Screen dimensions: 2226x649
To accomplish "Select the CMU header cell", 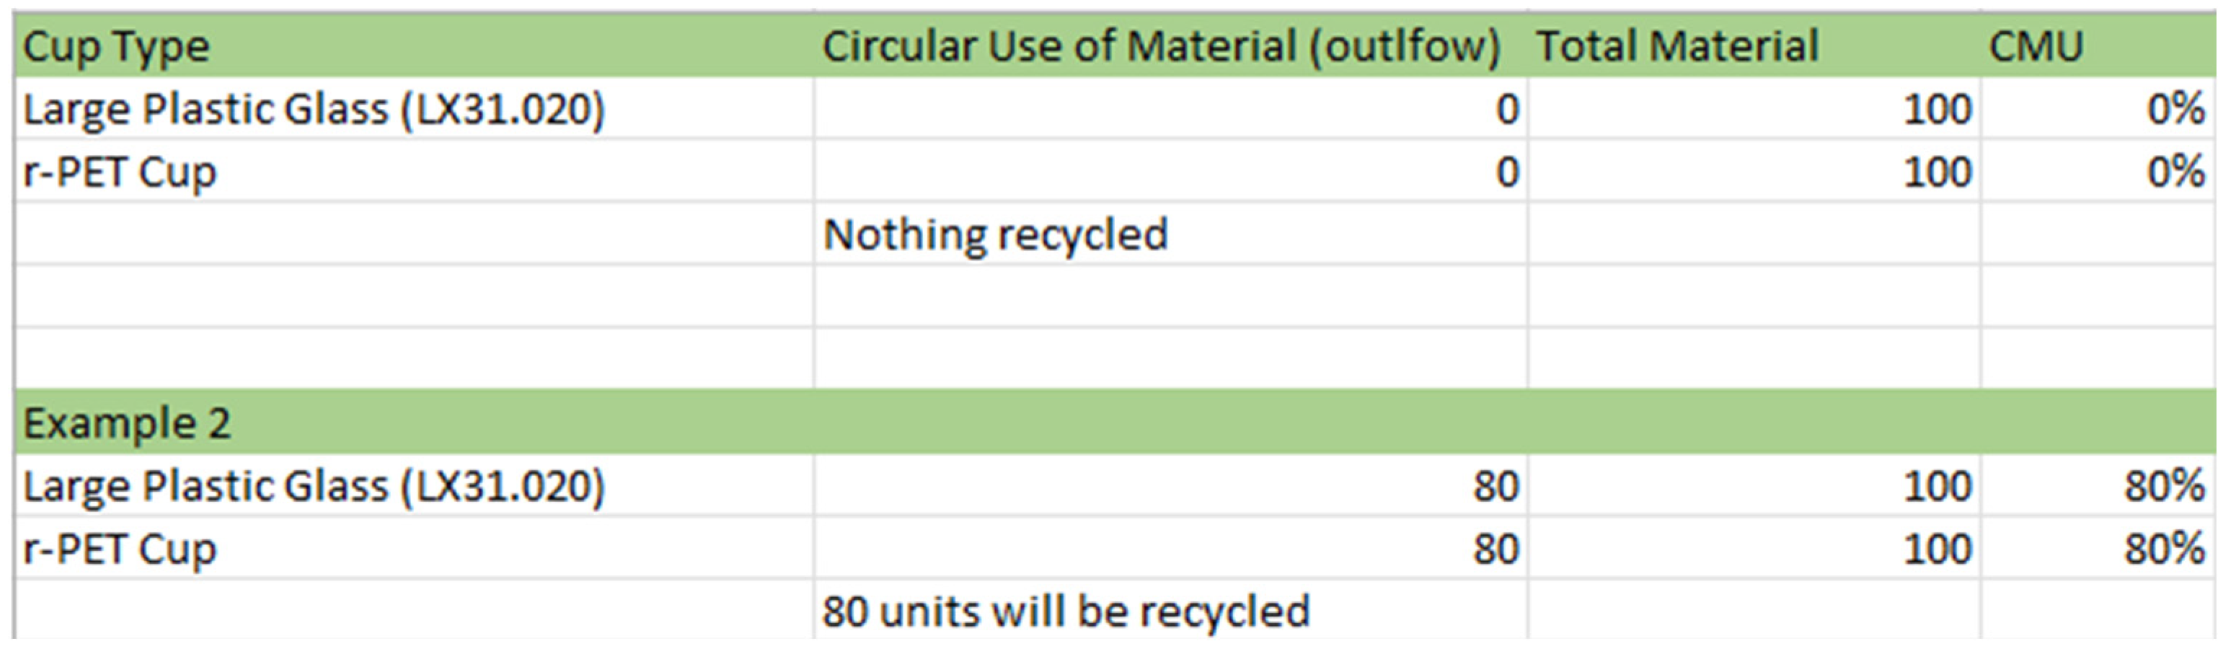I will (2097, 46).
